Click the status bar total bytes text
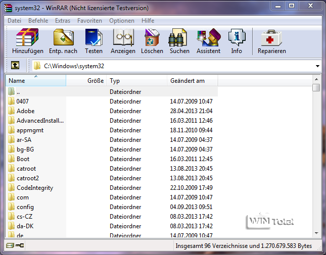This screenshot has width=326, height=255. tap(244, 246)
